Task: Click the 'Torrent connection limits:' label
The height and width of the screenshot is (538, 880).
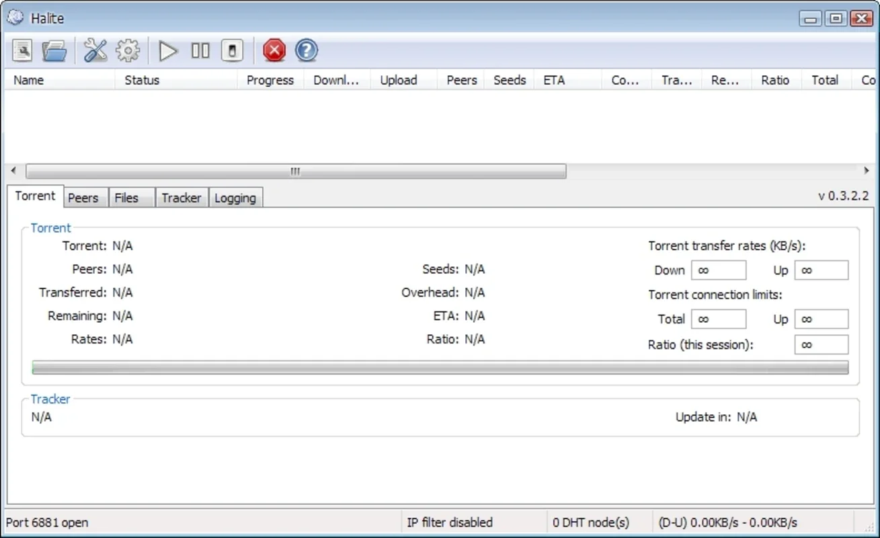Action: [715, 295]
